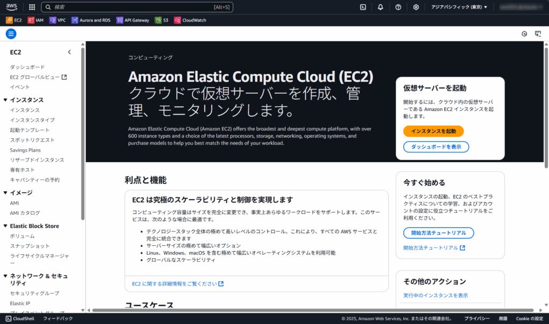Collapse the Elastic Block Store section
Viewport: 549px width, 324px height.
(x=5, y=226)
